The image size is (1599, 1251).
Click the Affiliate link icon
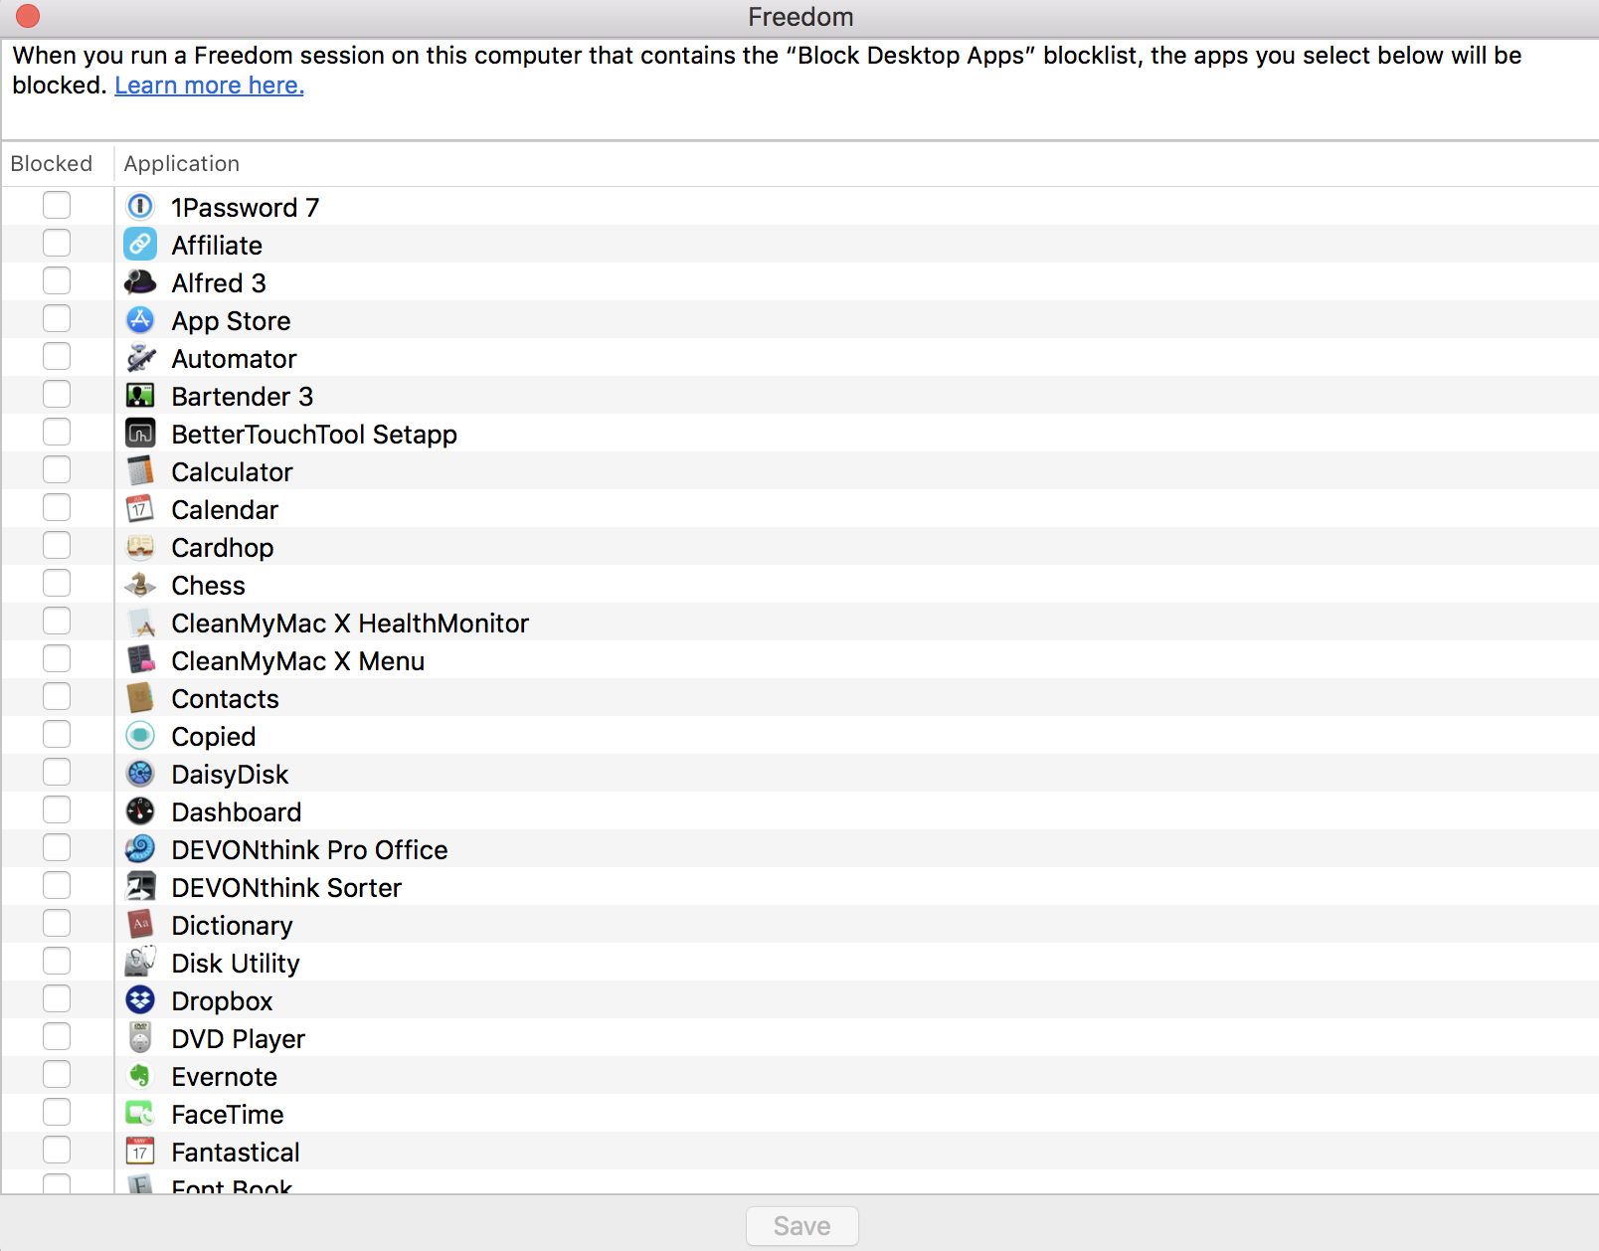(140, 244)
